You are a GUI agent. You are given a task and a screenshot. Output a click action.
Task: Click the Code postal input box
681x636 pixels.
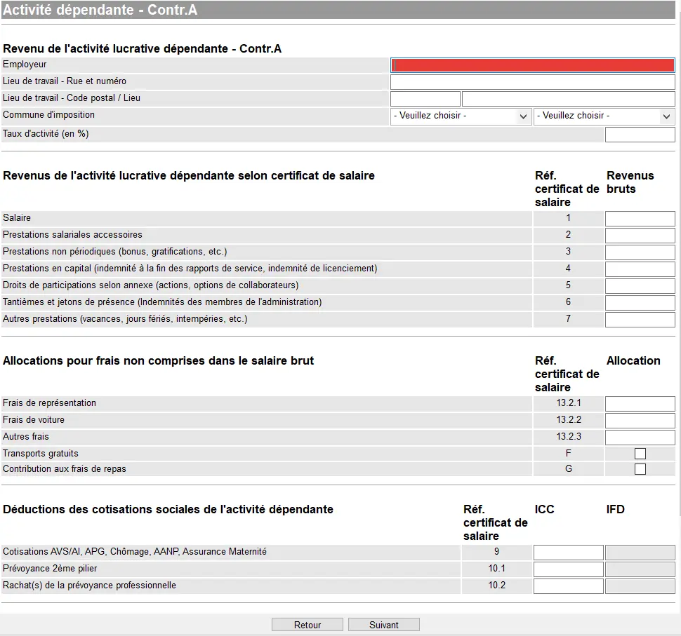(425, 99)
